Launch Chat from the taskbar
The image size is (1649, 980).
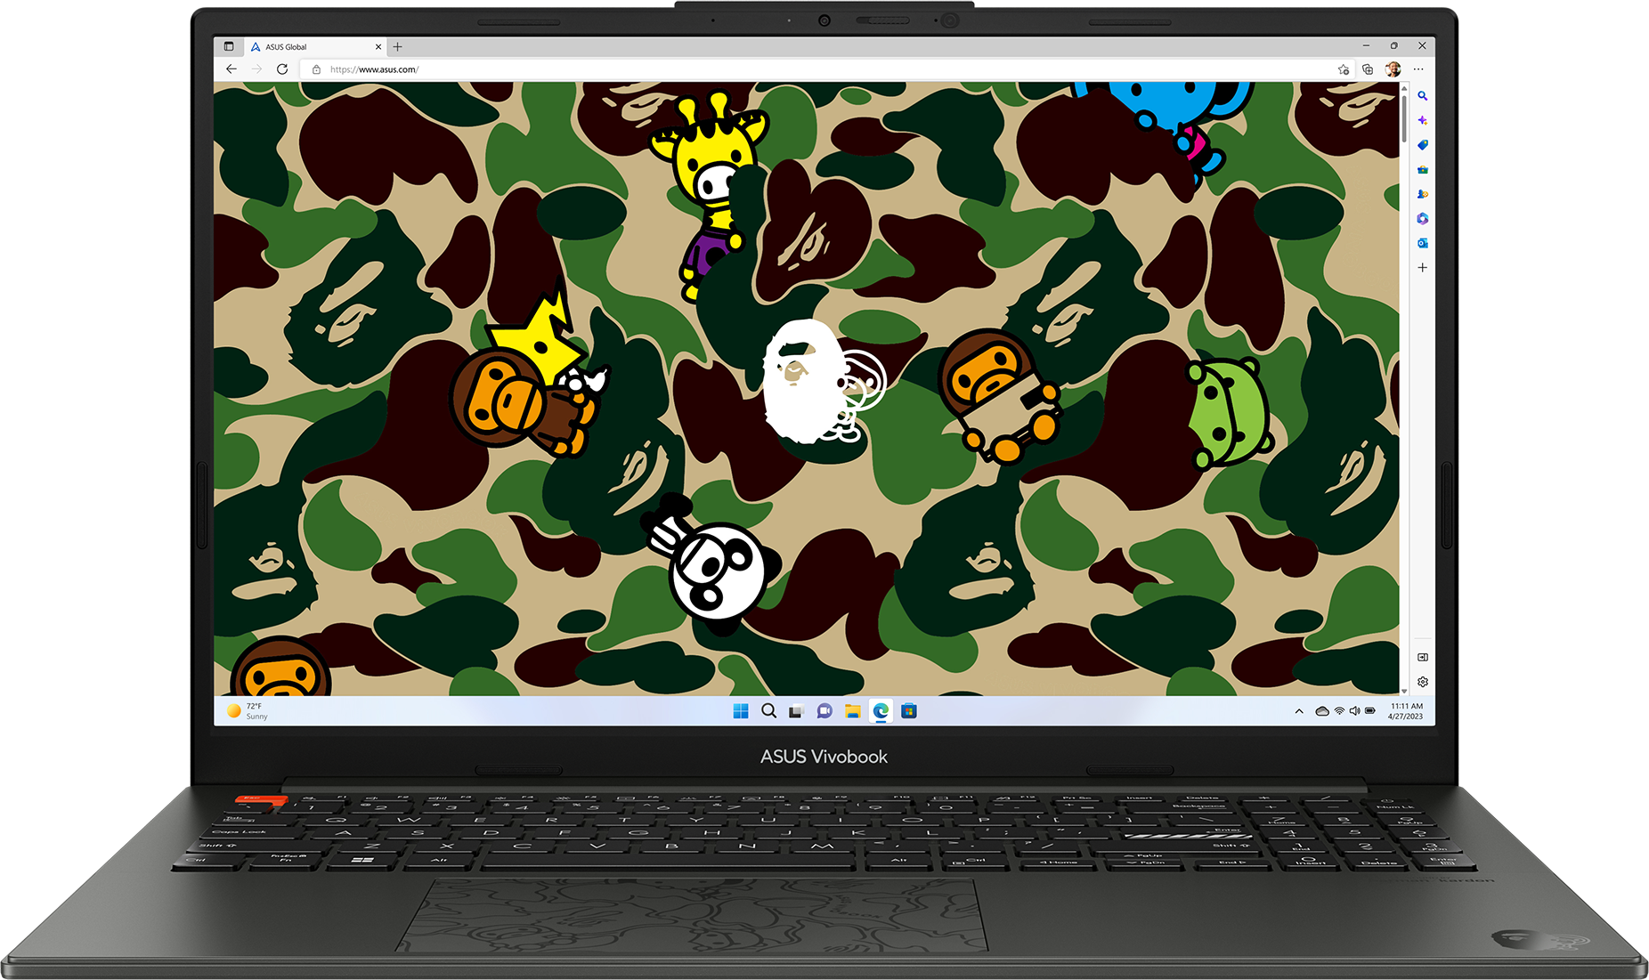(825, 711)
